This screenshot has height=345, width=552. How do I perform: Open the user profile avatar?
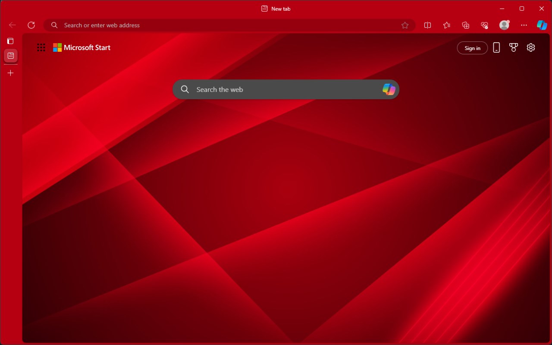[504, 25]
